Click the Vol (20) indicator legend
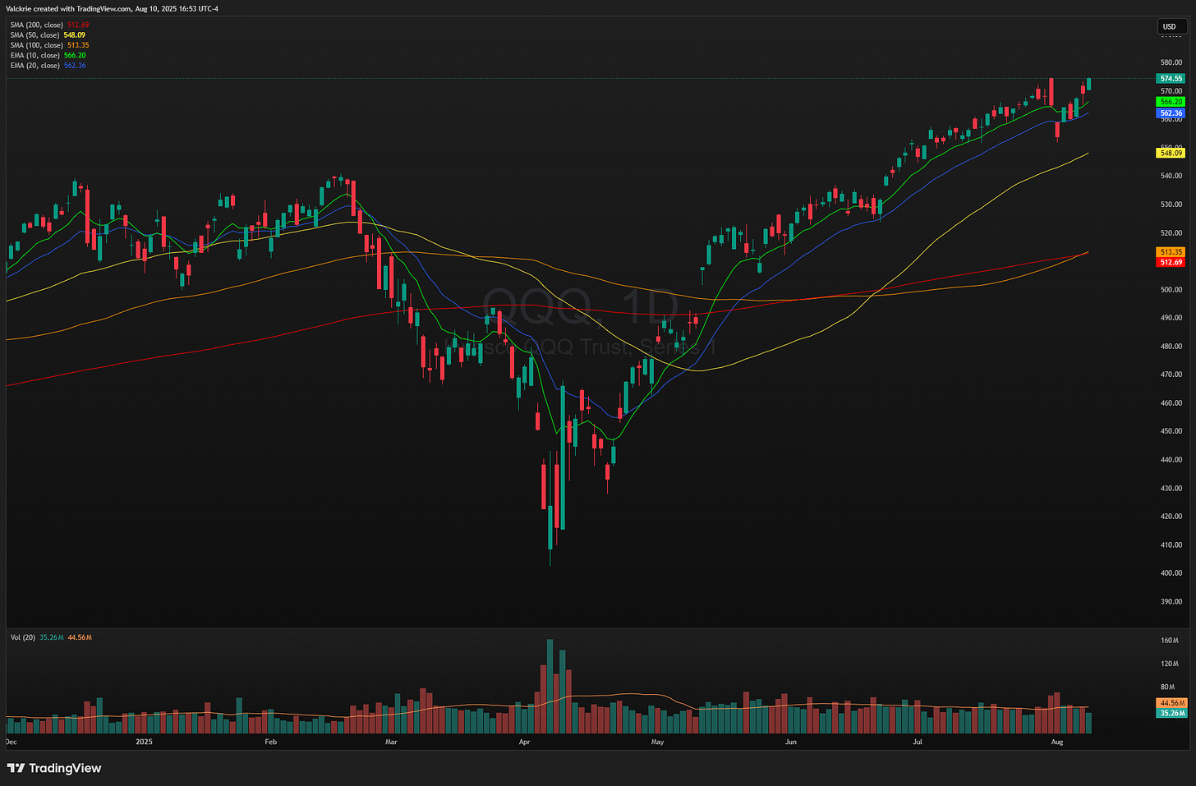The width and height of the screenshot is (1196, 786). tap(51, 637)
